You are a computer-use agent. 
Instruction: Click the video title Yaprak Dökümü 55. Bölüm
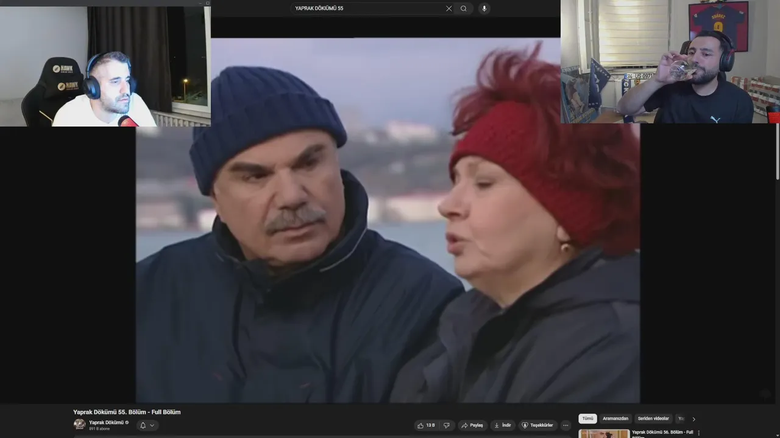click(x=127, y=412)
